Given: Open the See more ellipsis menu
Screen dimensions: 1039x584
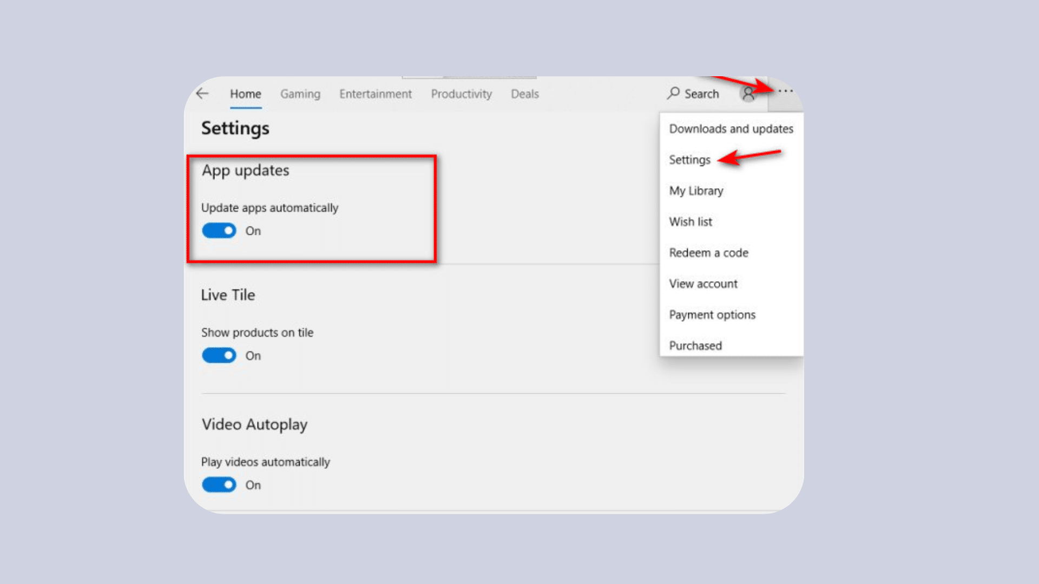Looking at the screenshot, I should [785, 91].
